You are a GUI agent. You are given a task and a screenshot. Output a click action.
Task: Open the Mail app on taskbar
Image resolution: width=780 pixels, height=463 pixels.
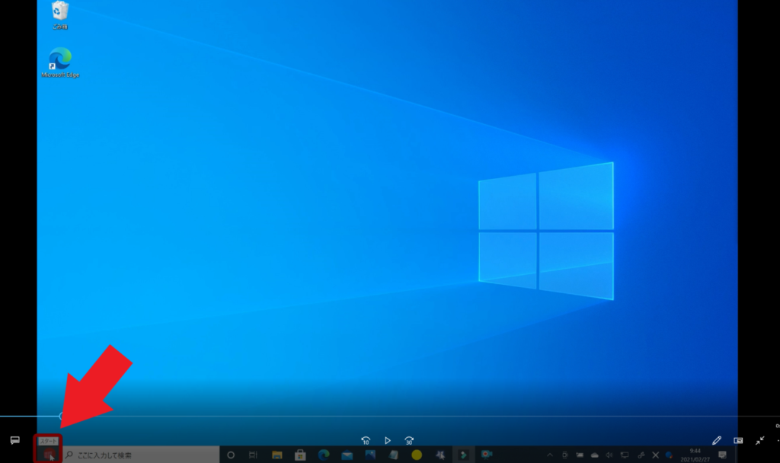pyautogui.click(x=347, y=455)
